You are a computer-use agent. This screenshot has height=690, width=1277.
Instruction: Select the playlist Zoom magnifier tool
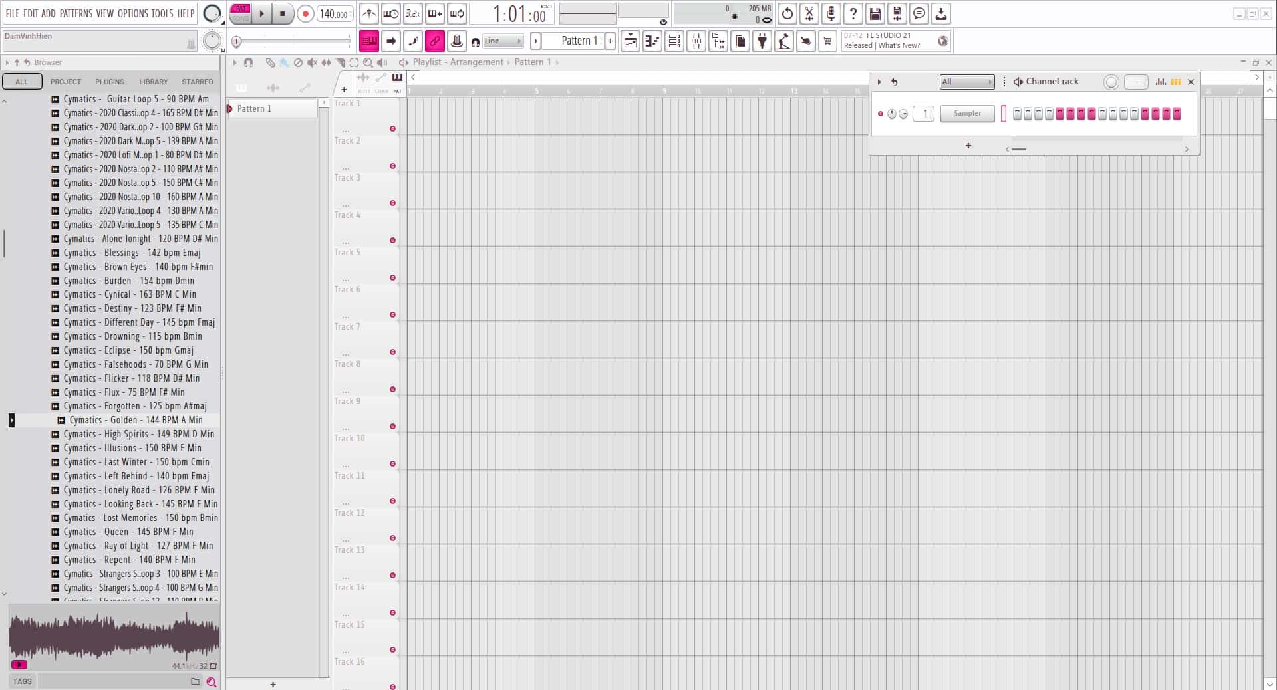[x=368, y=62]
